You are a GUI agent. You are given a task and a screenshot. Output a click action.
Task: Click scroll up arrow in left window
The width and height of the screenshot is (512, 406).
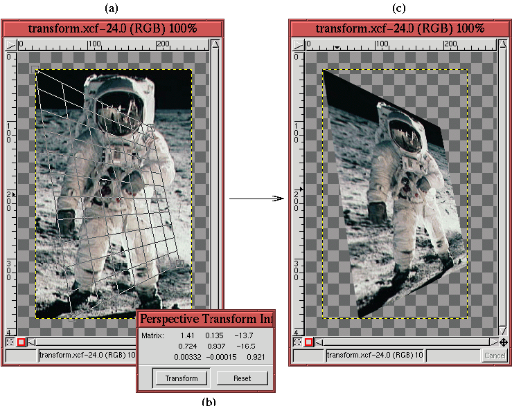tap(216, 45)
